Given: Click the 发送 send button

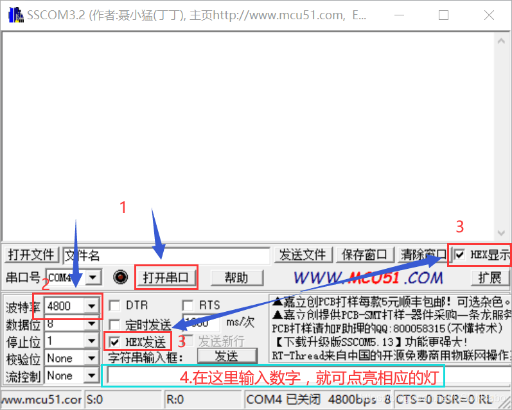Looking at the screenshot, I should [x=227, y=356].
